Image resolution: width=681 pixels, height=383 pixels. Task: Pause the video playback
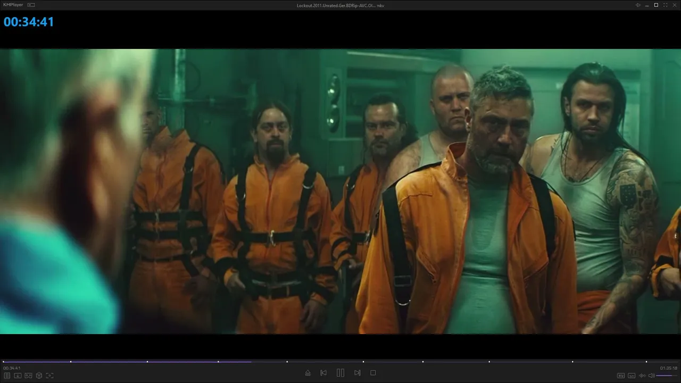[x=340, y=373]
